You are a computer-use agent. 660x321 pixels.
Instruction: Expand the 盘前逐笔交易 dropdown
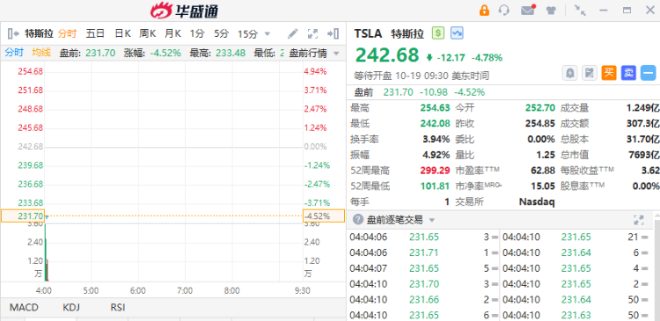pyautogui.click(x=431, y=220)
